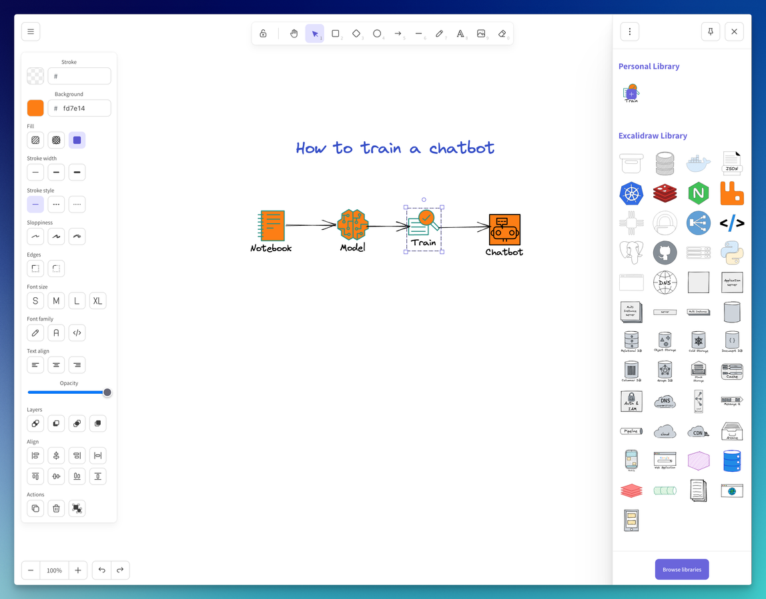This screenshot has height=599, width=766.
Task: Send selection to back layer
Action: [x=35, y=423]
